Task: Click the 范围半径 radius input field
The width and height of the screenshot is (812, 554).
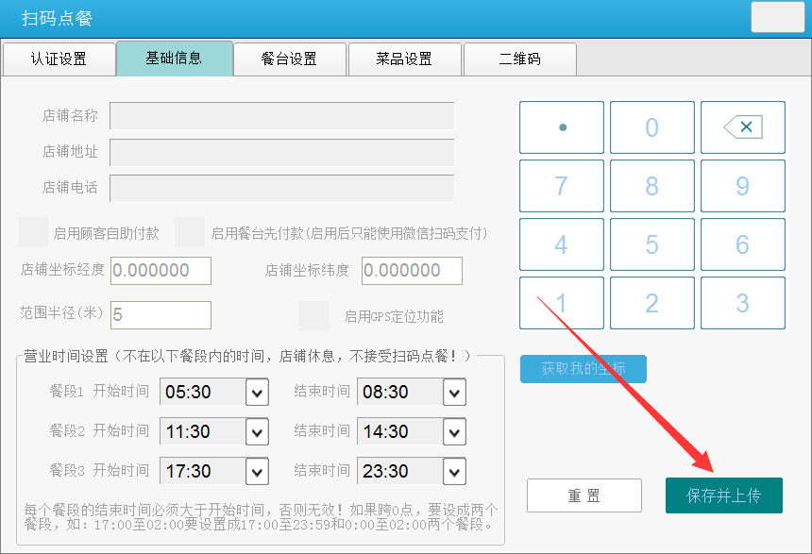Action: [x=161, y=315]
